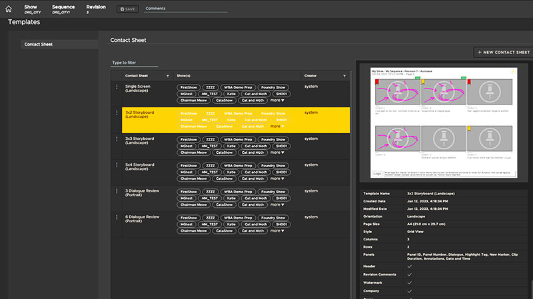Click the Page Size A4 value
The width and height of the screenshot is (533, 299).
pos(426,224)
